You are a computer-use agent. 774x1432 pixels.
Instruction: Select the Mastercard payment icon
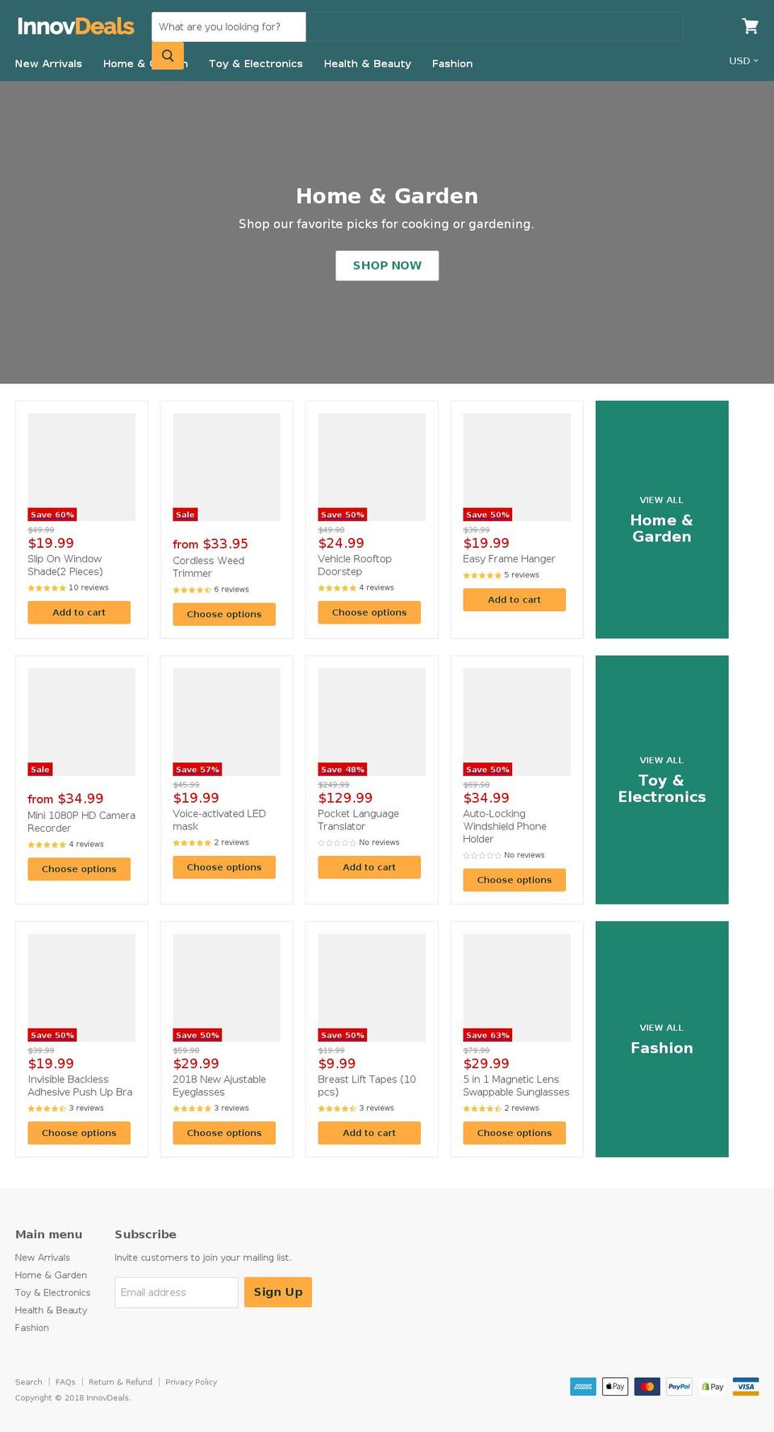[x=647, y=1386]
